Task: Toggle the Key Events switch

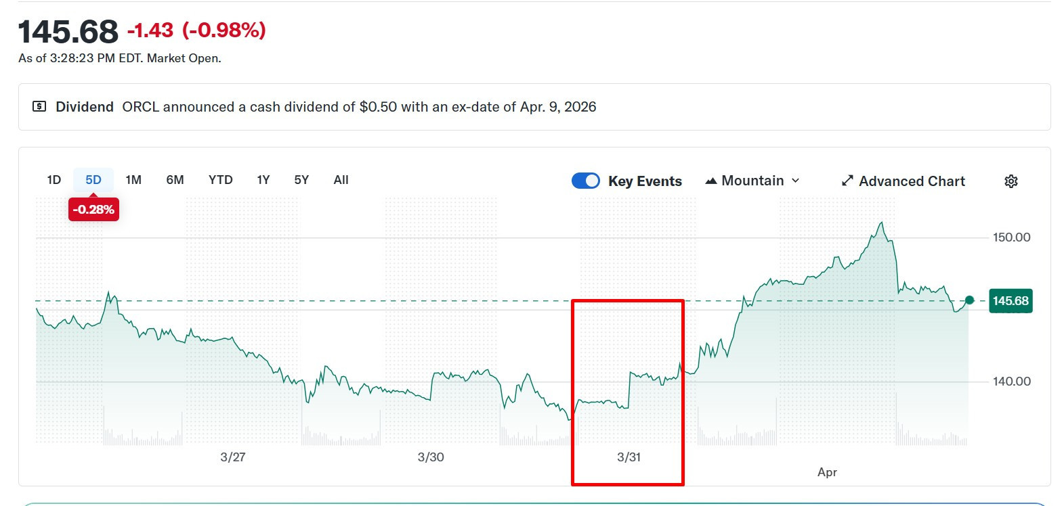Action: pyautogui.click(x=585, y=181)
